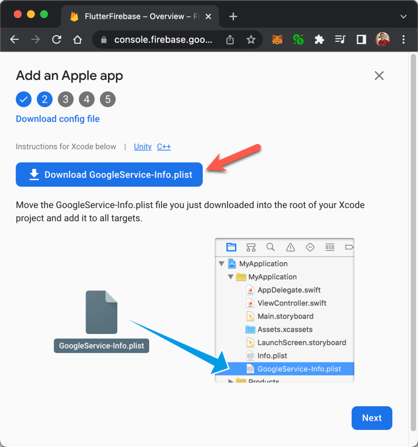Click the green fullscreen window button

click(44, 14)
